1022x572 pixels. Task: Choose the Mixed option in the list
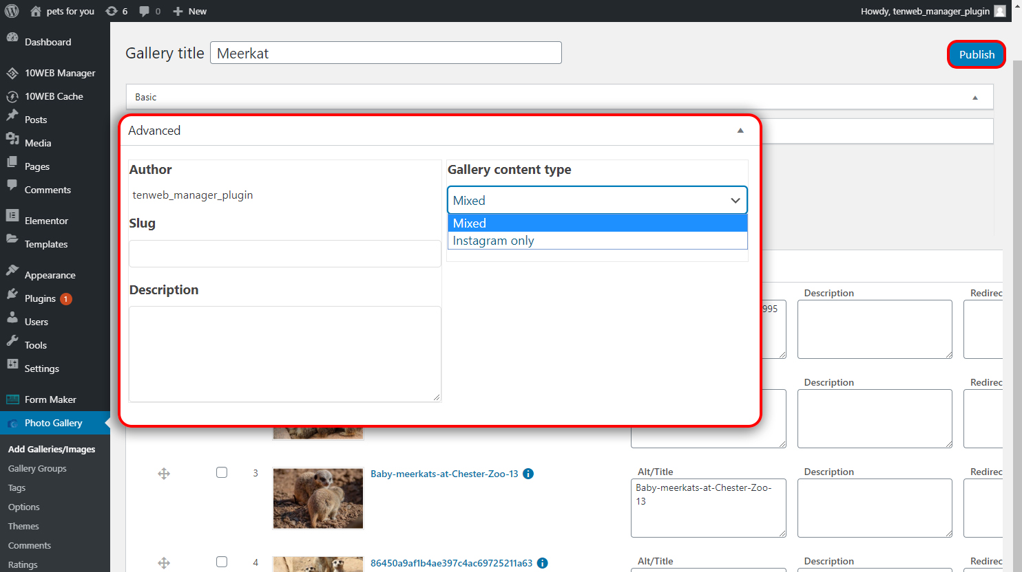point(597,223)
